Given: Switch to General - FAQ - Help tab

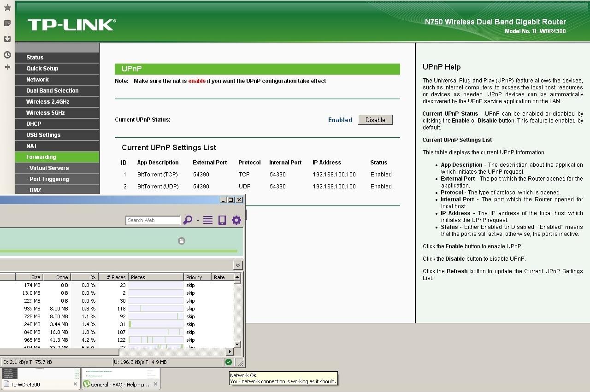Looking at the screenshot, I should point(120,384).
